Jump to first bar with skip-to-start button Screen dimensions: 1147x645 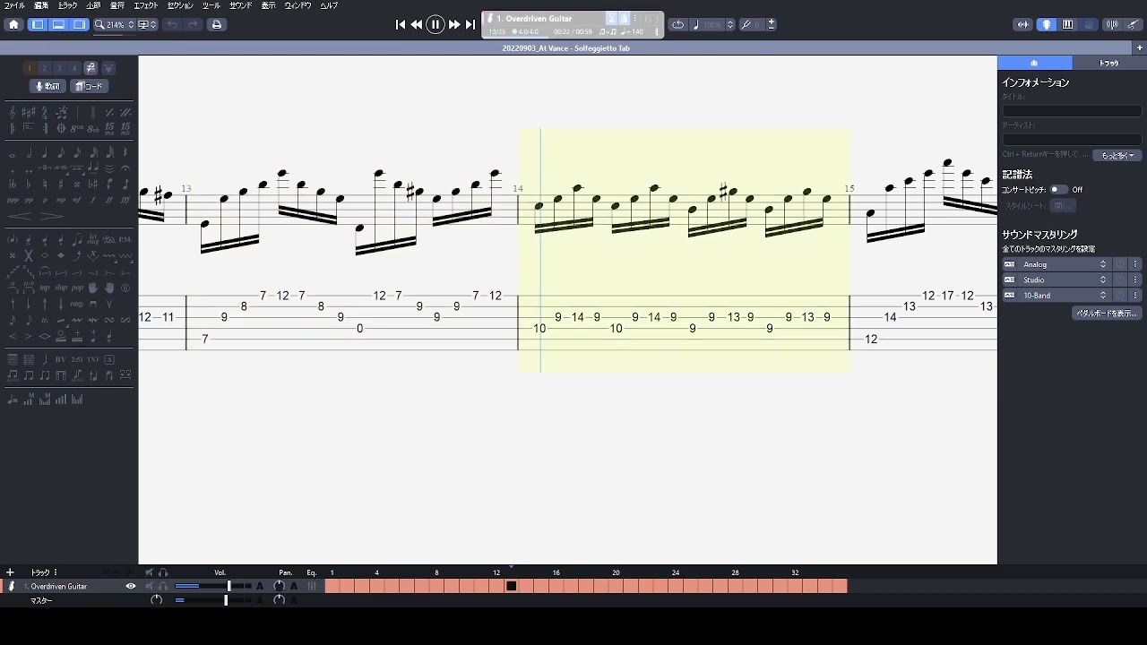(401, 24)
